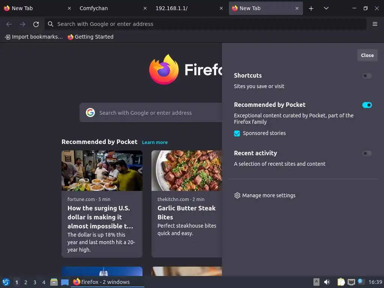
Task: Switch to workspace 4
Action: pos(44,282)
